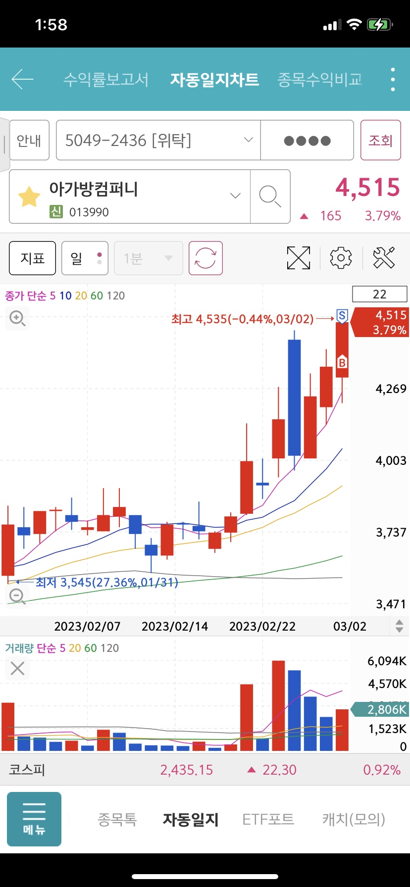Screen dimensions: 410x887
Task: Tap the 2,806K volume tag
Action: tap(380, 709)
